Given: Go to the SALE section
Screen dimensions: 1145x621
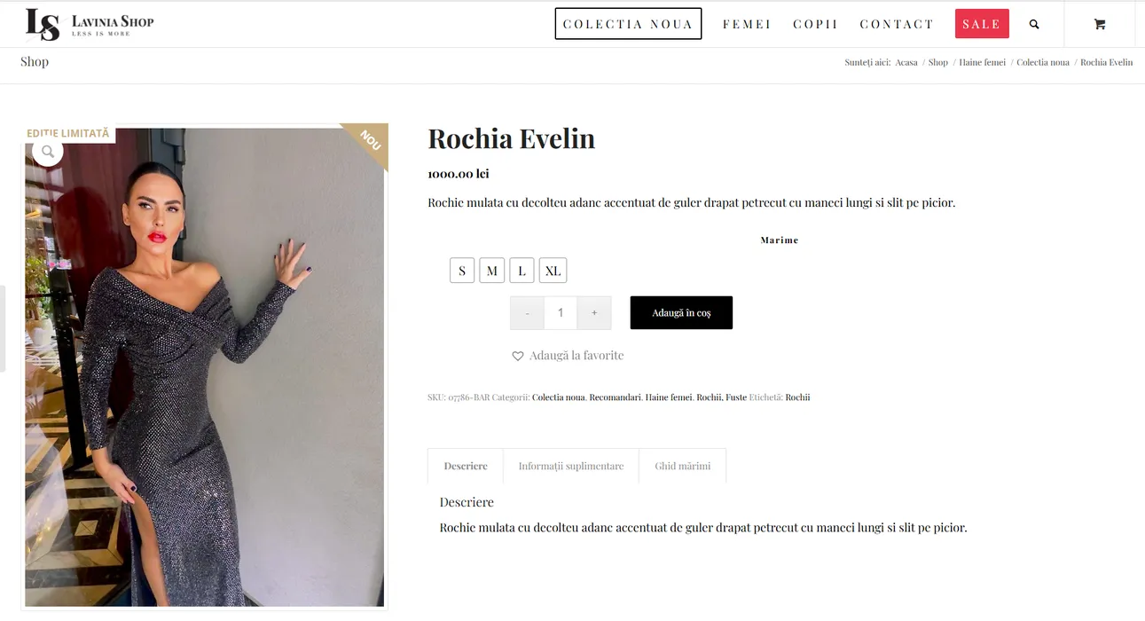Looking at the screenshot, I should (x=982, y=24).
